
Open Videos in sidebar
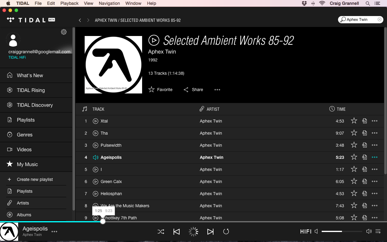coord(36,149)
